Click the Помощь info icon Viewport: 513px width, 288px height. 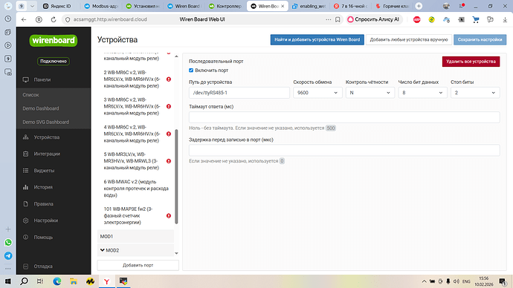pos(25,237)
